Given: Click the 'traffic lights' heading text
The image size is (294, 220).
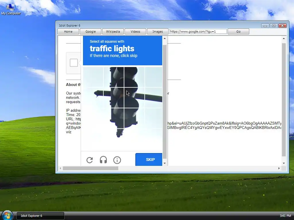Looking at the screenshot, I should [x=112, y=49].
